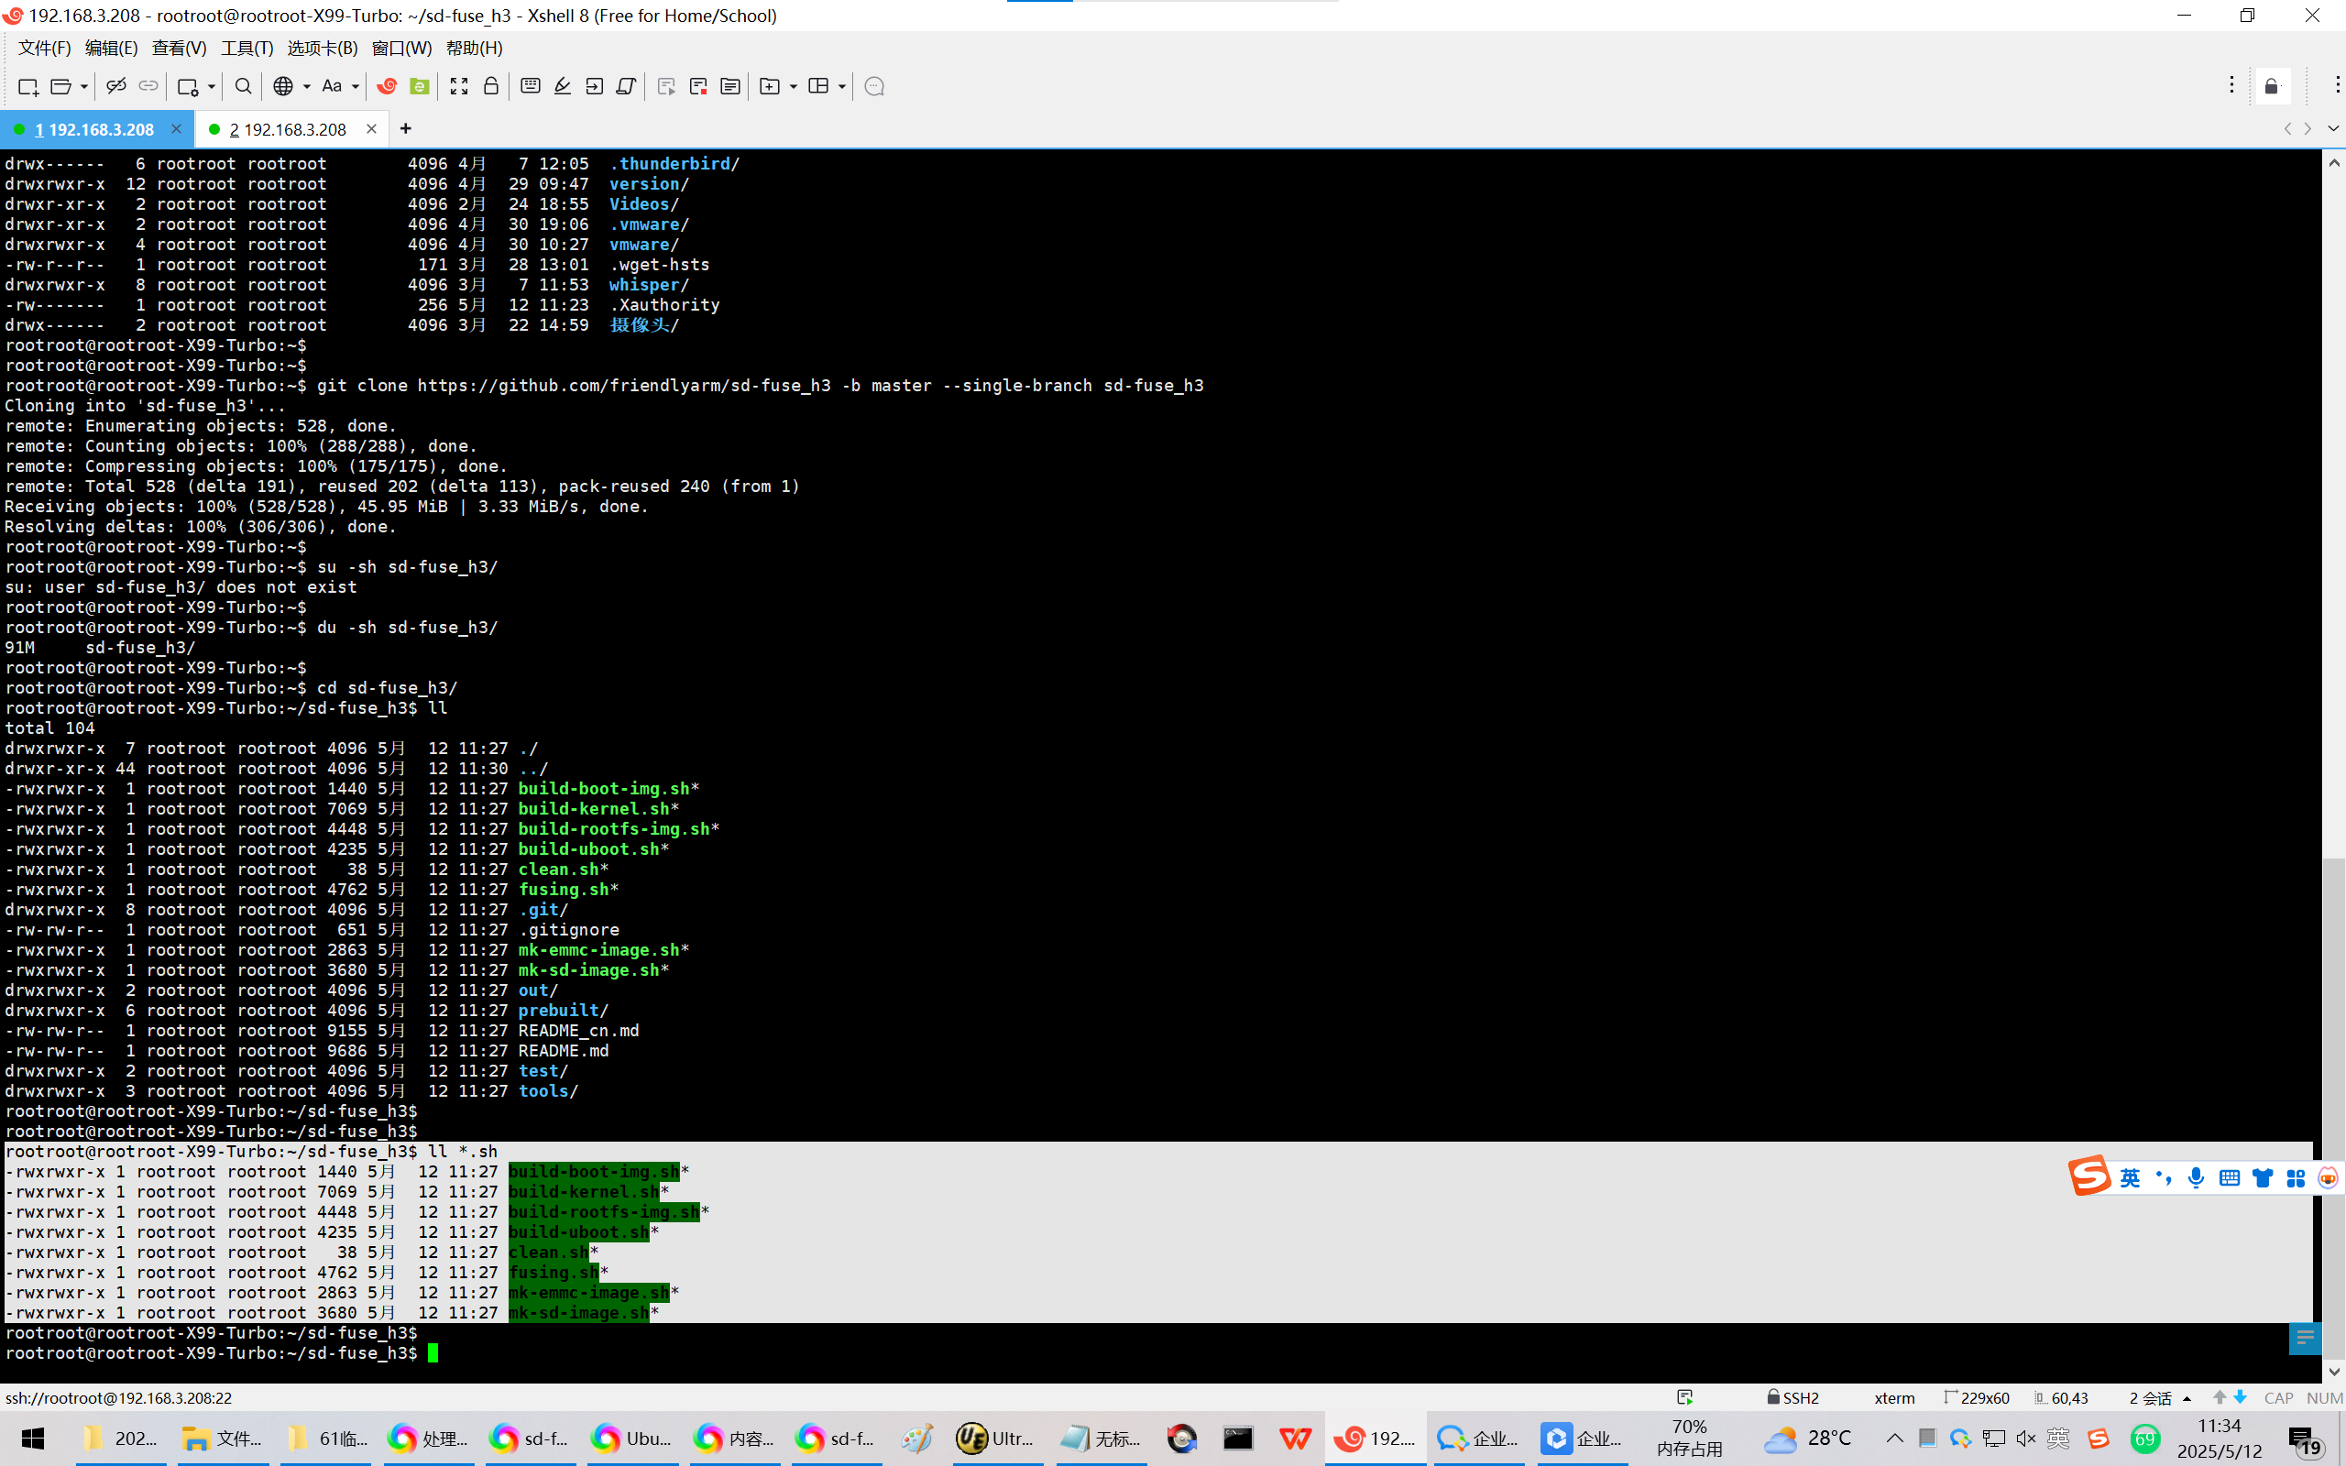Launch Xftp from the green toolbar icon
The height and width of the screenshot is (1466, 2346).
click(x=419, y=86)
